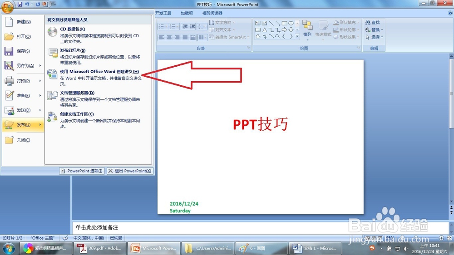The width and height of the screenshot is (454, 255).
Task: Click 选择 select button
Action: tap(374, 37)
